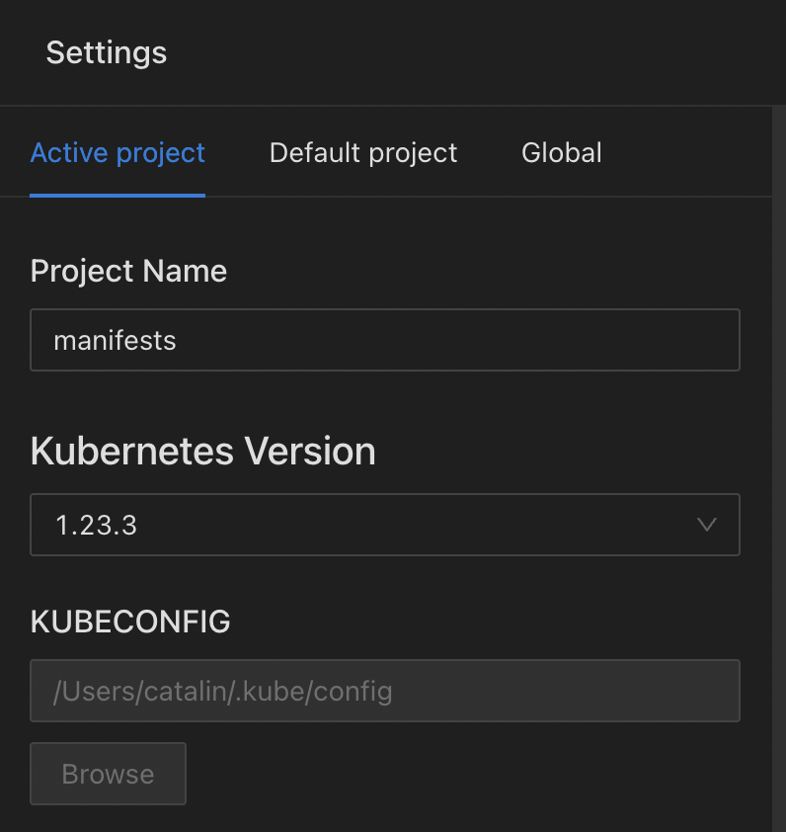Screen dimensions: 786x832
Task: Place cursor on the manifests text
Action: (116, 340)
